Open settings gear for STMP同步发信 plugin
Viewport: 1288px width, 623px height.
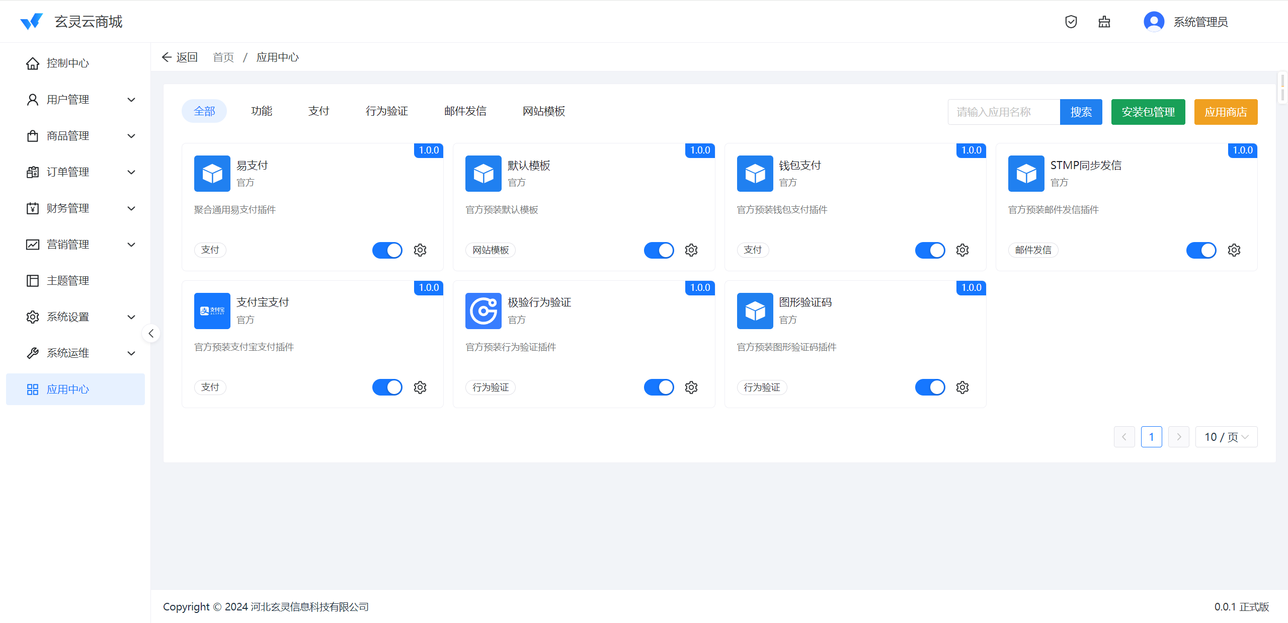click(1234, 250)
